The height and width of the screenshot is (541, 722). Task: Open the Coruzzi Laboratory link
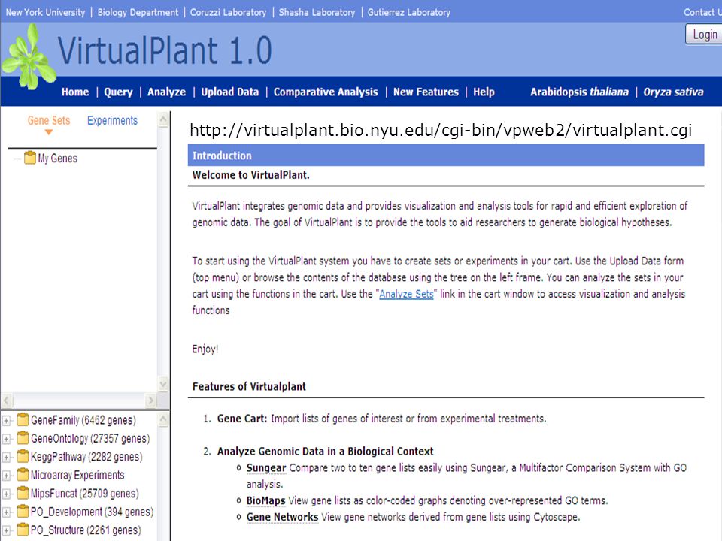pos(228,13)
